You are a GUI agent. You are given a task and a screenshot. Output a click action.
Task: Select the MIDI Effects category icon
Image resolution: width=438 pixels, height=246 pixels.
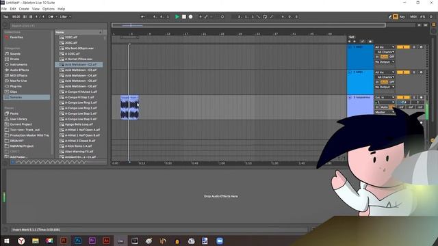7,75
